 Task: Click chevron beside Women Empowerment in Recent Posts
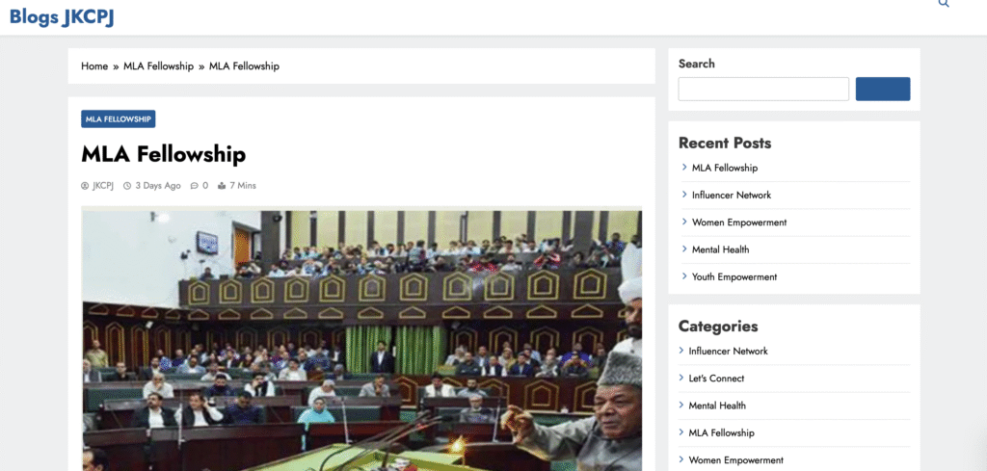click(684, 222)
